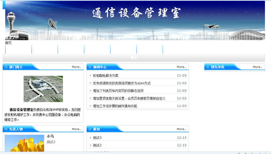This screenshot has height=154, width=271.
Task: Click the arrow icon beside 创先争优
Action: point(208,67)
